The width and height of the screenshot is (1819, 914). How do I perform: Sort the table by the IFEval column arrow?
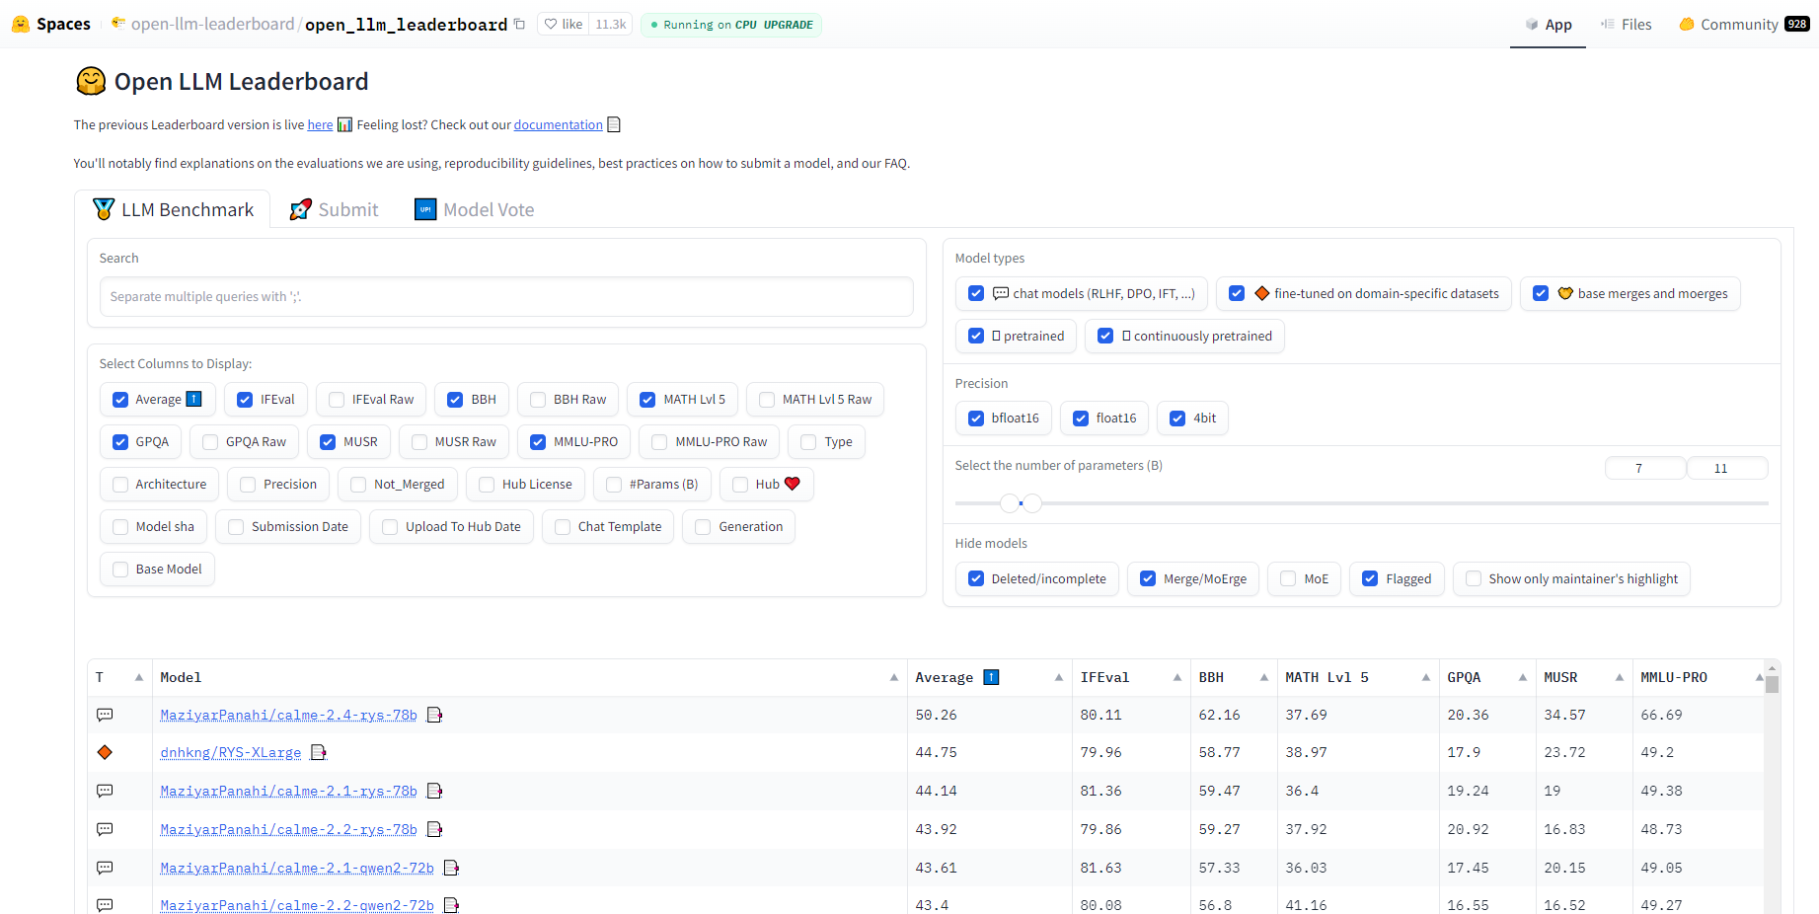point(1176,677)
